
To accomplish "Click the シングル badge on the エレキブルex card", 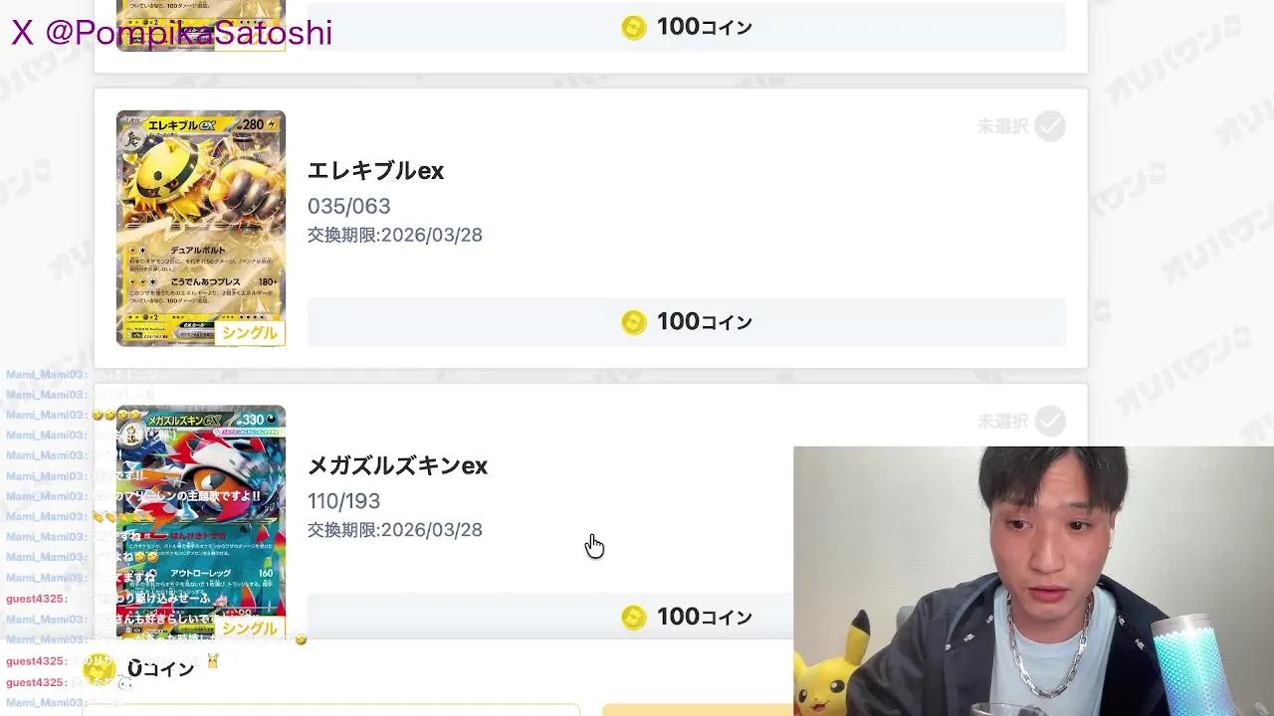I will pyautogui.click(x=250, y=333).
